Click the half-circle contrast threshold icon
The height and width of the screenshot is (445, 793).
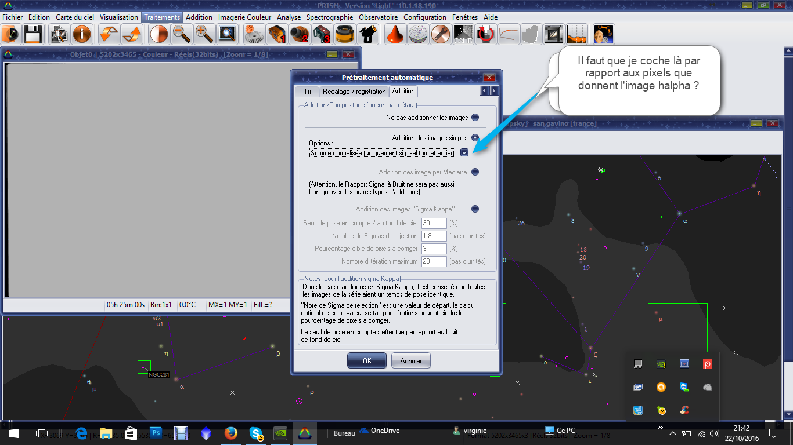coord(158,35)
